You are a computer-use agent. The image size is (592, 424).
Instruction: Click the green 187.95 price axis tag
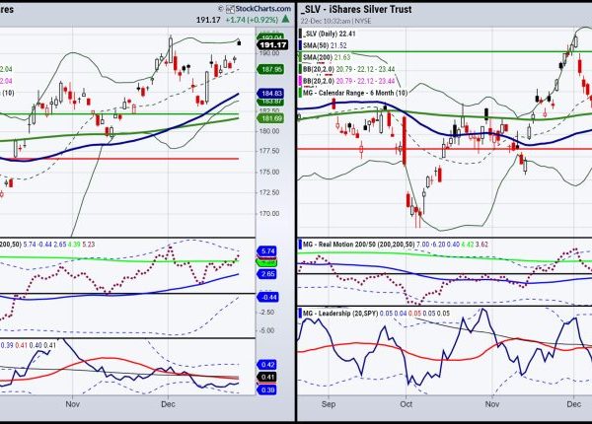(x=270, y=69)
